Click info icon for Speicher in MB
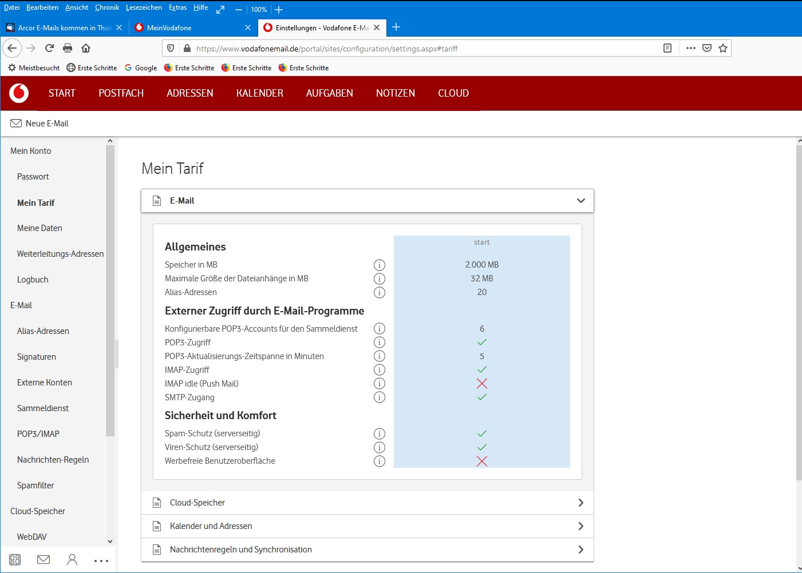This screenshot has height=573, width=802. point(380,265)
